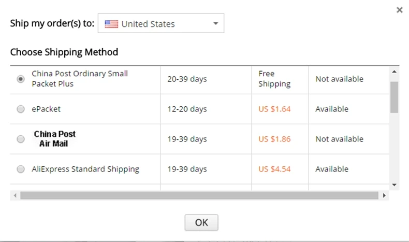Select AliExpress Standard Shipping radio option

pos(21,169)
